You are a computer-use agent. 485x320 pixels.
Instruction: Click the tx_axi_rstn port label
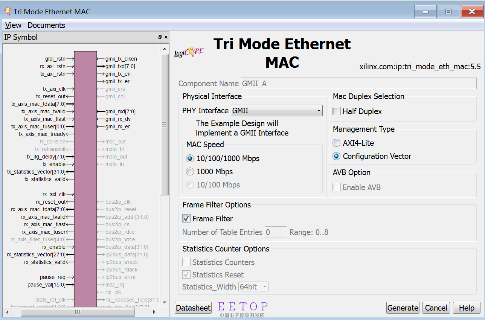coord(53,74)
